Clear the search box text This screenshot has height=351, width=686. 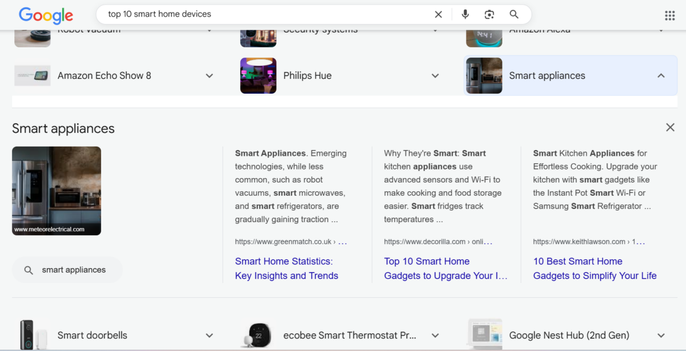(438, 14)
